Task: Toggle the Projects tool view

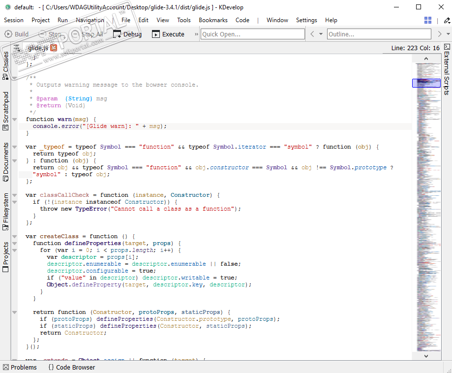Action: click(5, 257)
